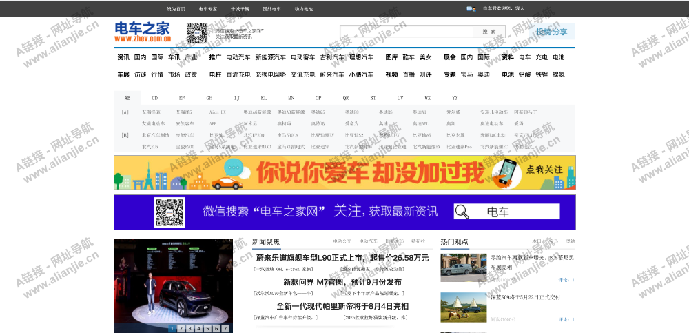Select the CD brand index tab
Screen dimensions: 689x333
154,98
